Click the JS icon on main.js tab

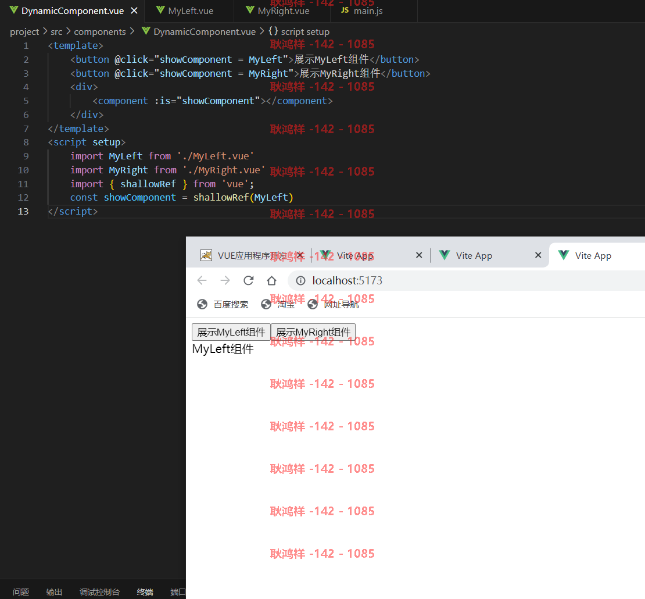pyautogui.click(x=345, y=10)
